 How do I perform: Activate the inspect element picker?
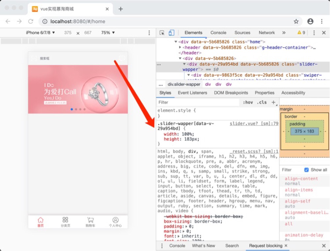162,33
